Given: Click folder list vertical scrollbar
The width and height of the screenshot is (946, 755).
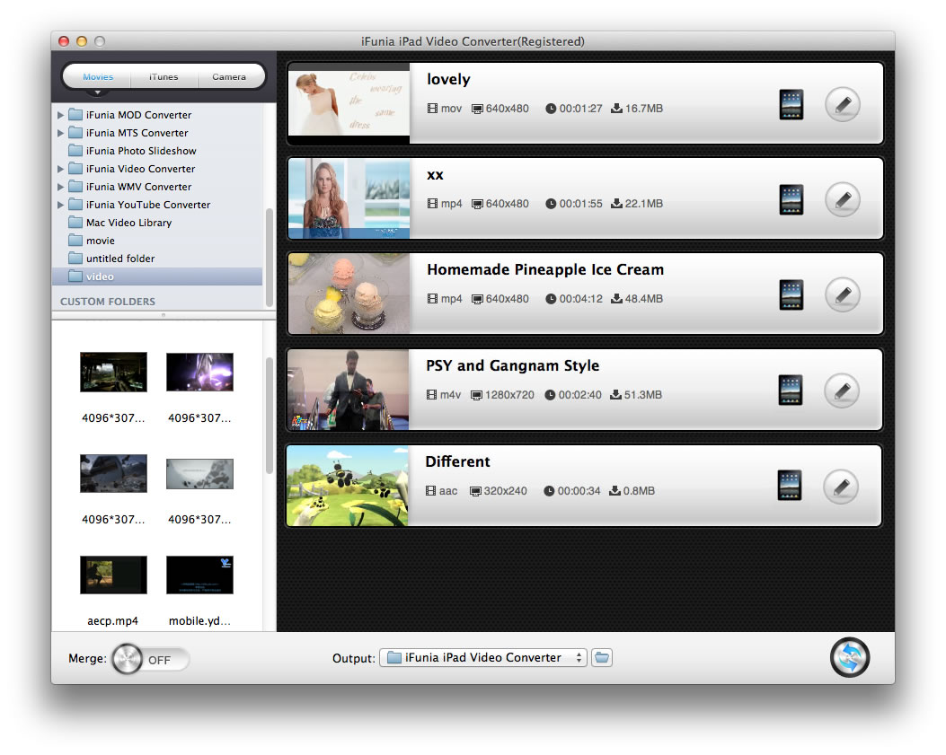Looking at the screenshot, I should point(270,258).
